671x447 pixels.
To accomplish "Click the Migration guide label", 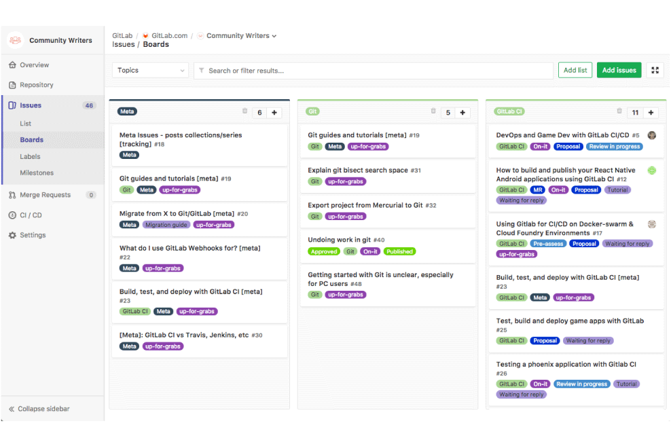I will tap(166, 225).
